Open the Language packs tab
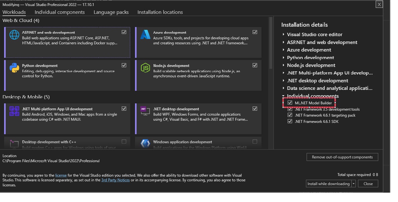 tap(111, 12)
